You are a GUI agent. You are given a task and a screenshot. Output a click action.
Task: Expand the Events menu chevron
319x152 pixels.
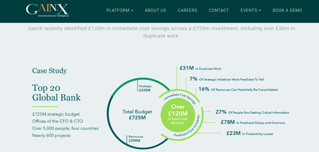[x=260, y=11]
